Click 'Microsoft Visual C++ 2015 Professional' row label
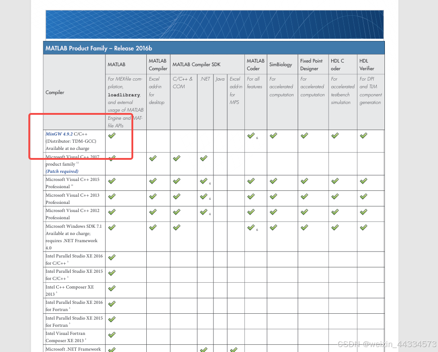The width and height of the screenshot is (438, 352). pyautogui.click(x=72, y=183)
